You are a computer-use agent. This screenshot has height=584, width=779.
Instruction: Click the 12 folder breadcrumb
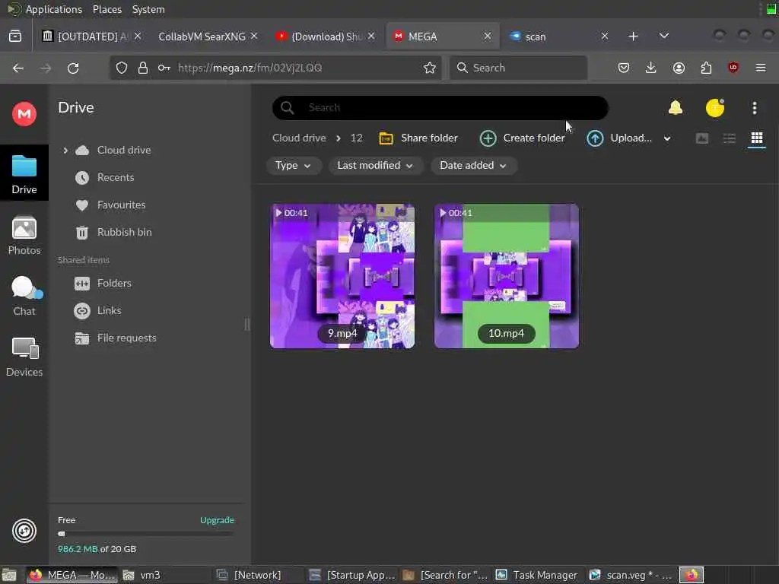[x=356, y=138]
